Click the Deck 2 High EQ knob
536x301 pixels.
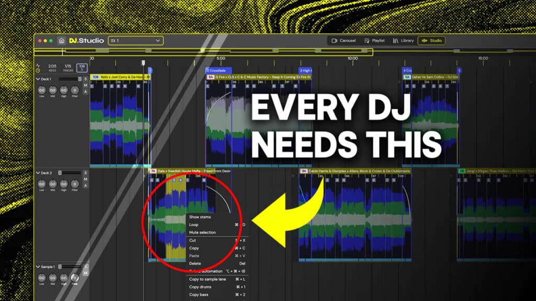(64, 184)
